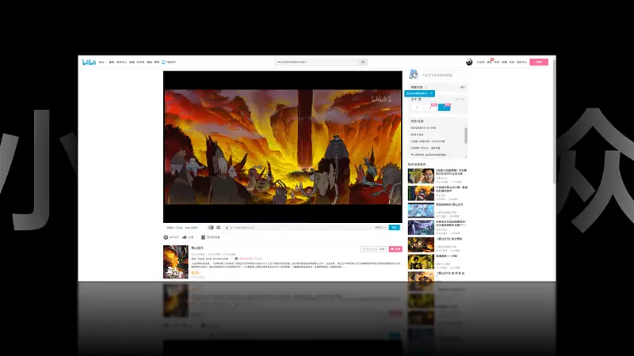Click the share arrow icon
Image resolution: width=634 pixels, height=356 pixels.
185,237
